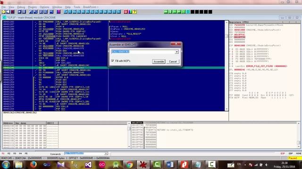Click the multicolor appearance options icon
The height and width of the screenshot is (169, 302).
click(130, 12)
